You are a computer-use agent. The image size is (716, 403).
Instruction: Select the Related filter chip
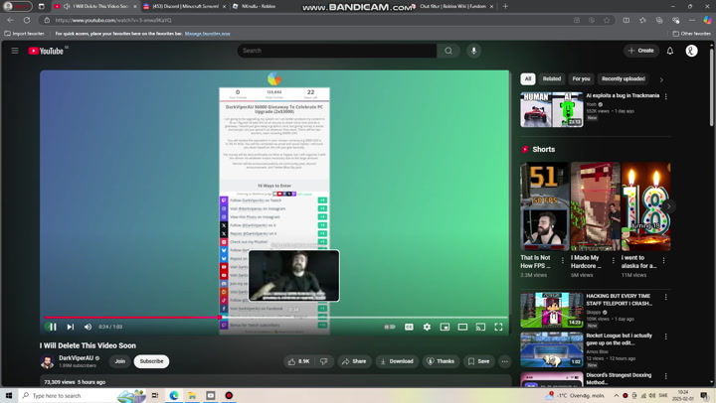click(552, 78)
